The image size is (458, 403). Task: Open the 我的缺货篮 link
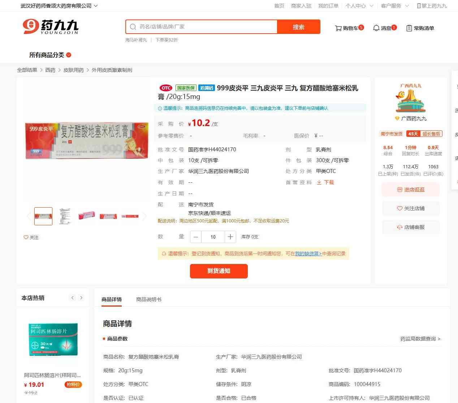click(x=308, y=253)
